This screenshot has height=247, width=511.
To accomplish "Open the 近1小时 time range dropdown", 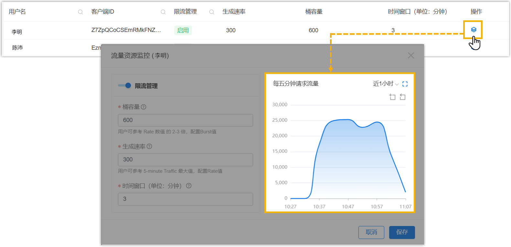I will pos(386,84).
